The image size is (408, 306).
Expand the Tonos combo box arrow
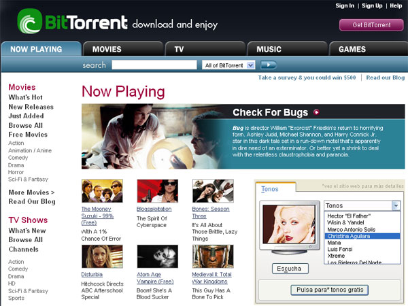[x=396, y=206]
